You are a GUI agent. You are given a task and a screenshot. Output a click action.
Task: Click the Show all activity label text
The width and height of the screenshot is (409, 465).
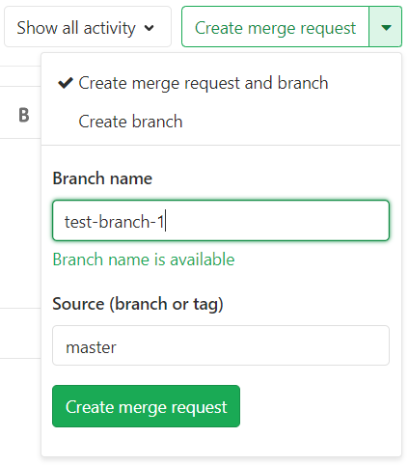[76, 28]
